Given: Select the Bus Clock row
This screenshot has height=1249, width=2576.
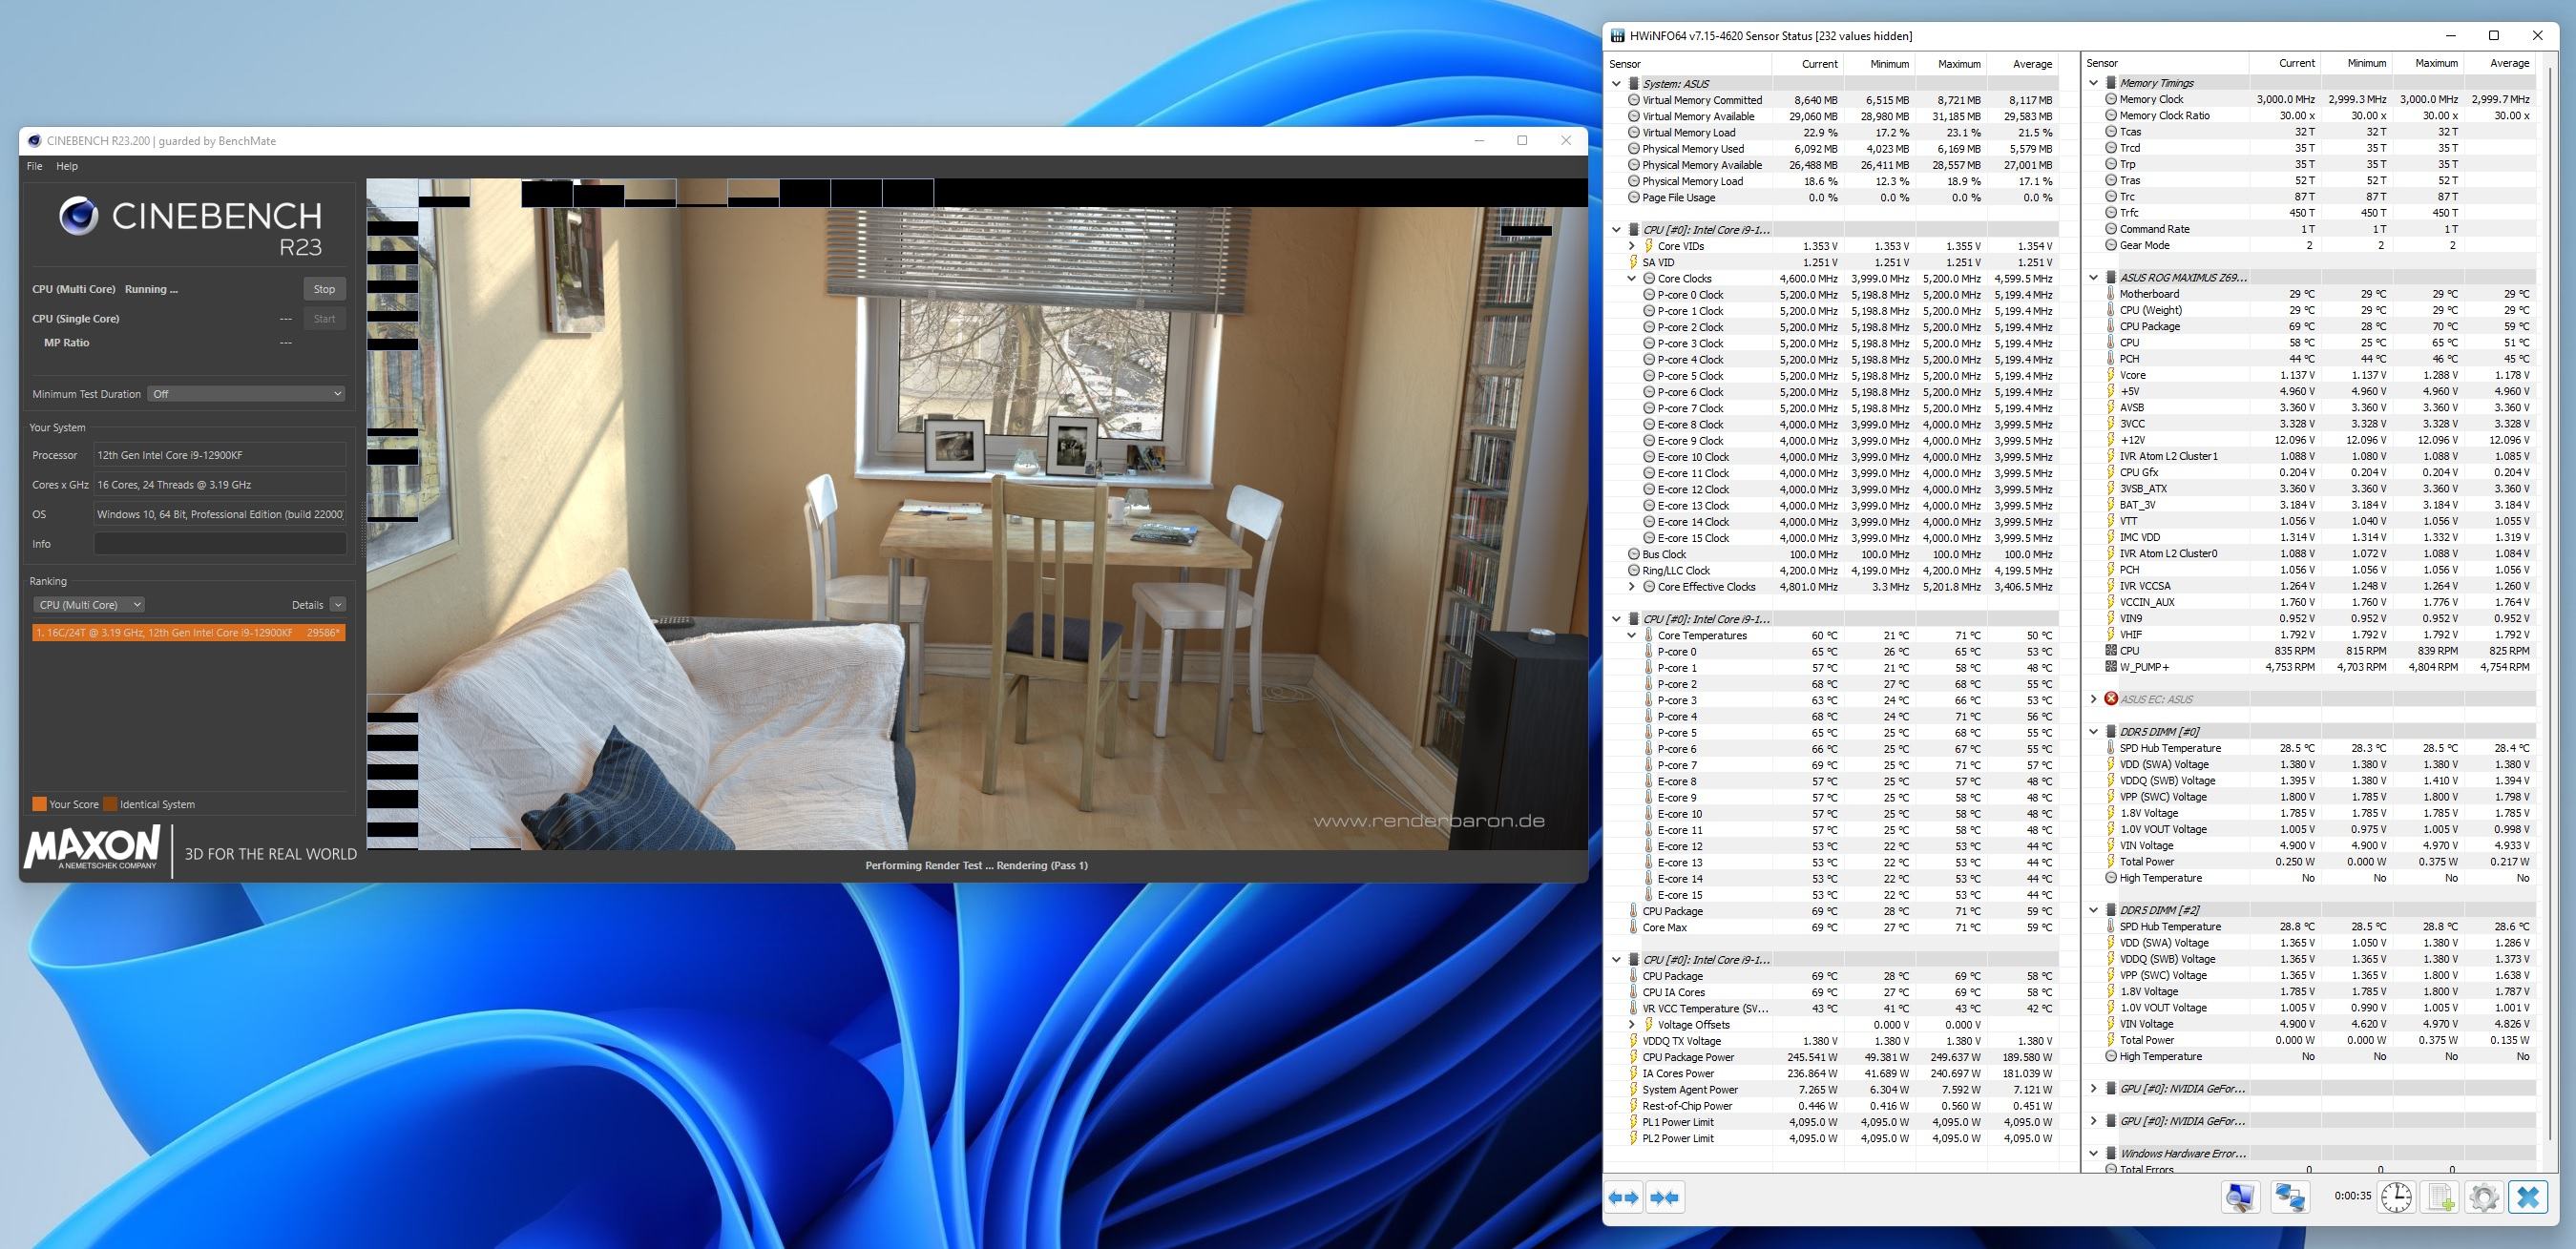Looking at the screenshot, I should tap(1831, 554).
